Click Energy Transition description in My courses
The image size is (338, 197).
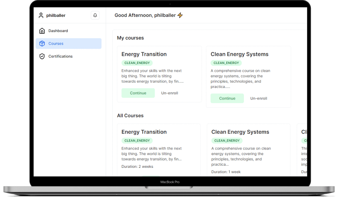pyautogui.click(x=152, y=76)
